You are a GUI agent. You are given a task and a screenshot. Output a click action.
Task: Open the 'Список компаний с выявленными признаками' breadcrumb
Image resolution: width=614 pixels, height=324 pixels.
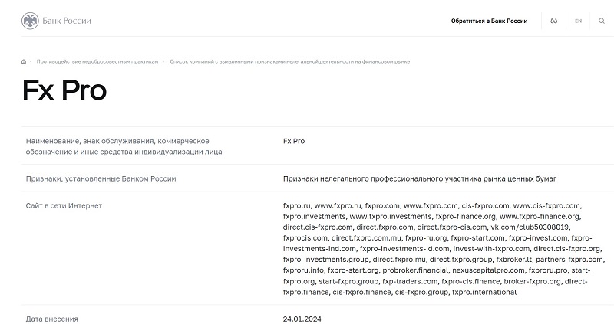coord(289,61)
